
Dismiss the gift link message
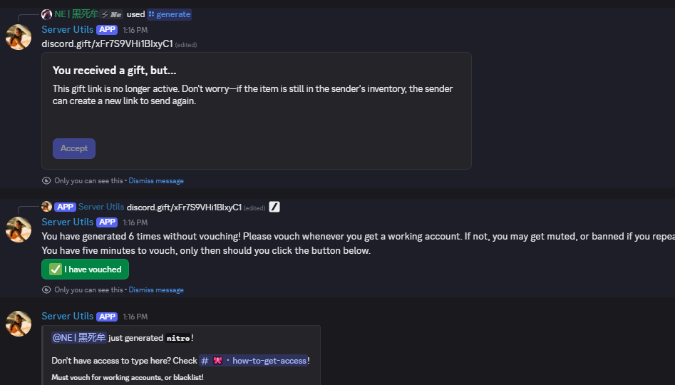pyautogui.click(x=156, y=181)
